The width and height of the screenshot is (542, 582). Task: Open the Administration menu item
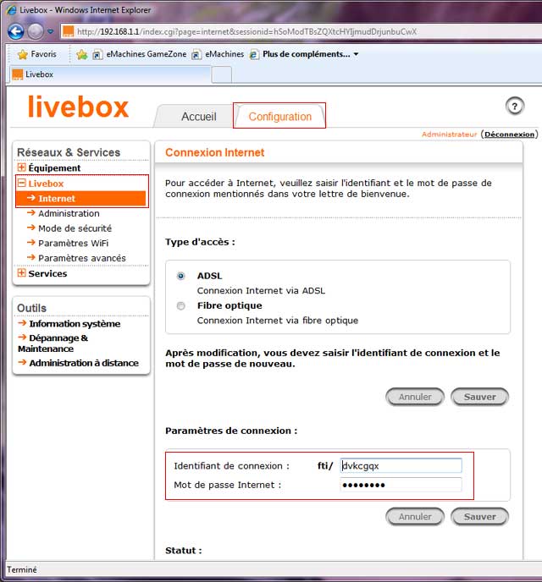coord(69,213)
